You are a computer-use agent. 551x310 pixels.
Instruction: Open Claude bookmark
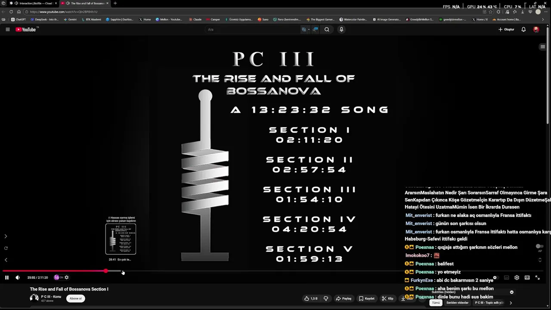[195, 19]
